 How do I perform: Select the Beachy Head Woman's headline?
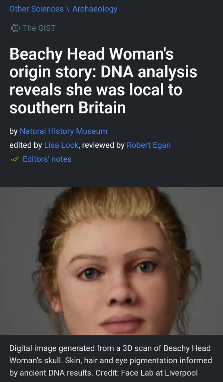[103, 81]
